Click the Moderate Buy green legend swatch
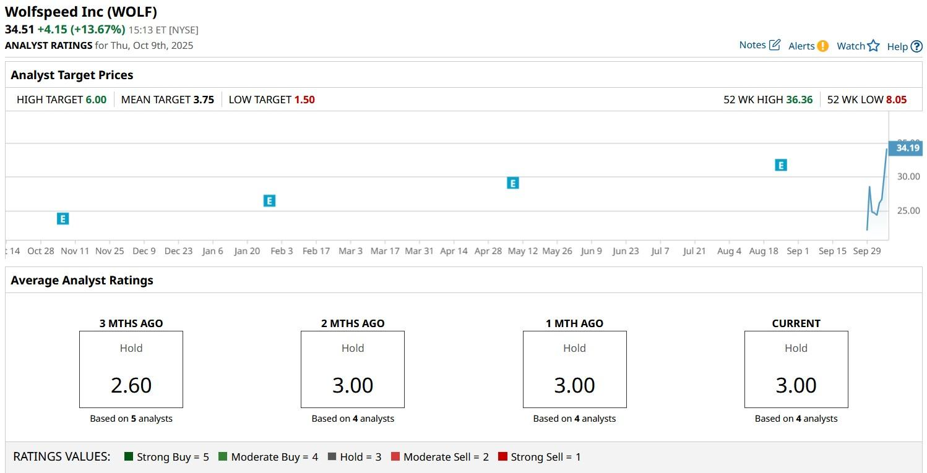 coord(223,457)
